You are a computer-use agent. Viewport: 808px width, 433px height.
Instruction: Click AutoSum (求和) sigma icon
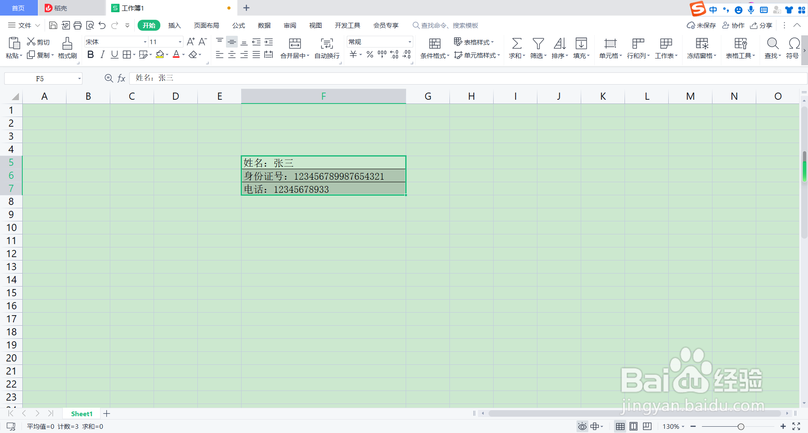(517, 43)
